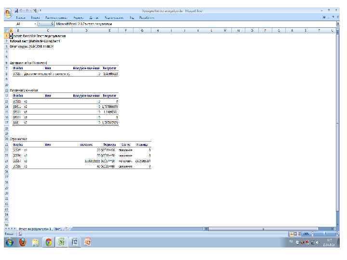Click sheet tab navigation arrows
The width and height of the screenshot is (347, 260).
tap(11, 229)
